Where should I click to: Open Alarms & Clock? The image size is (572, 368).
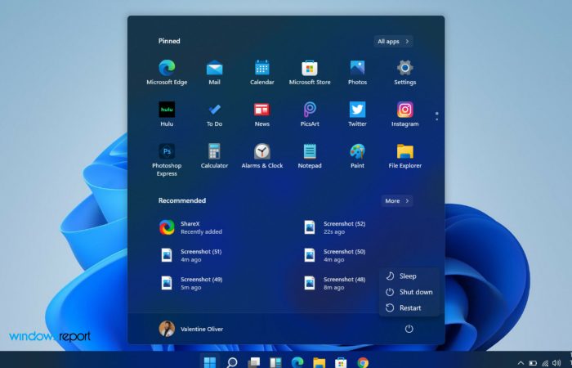coord(262,156)
